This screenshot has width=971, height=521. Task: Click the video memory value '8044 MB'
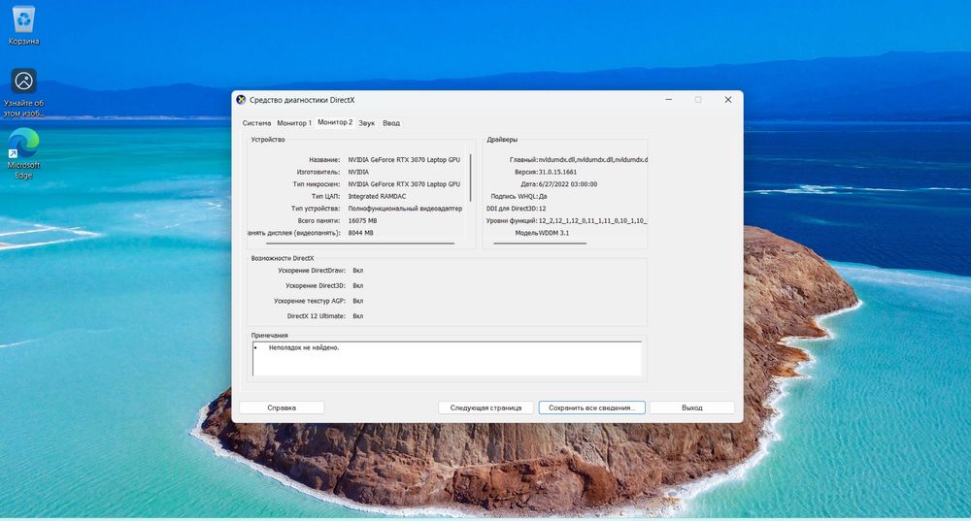click(360, 233)
